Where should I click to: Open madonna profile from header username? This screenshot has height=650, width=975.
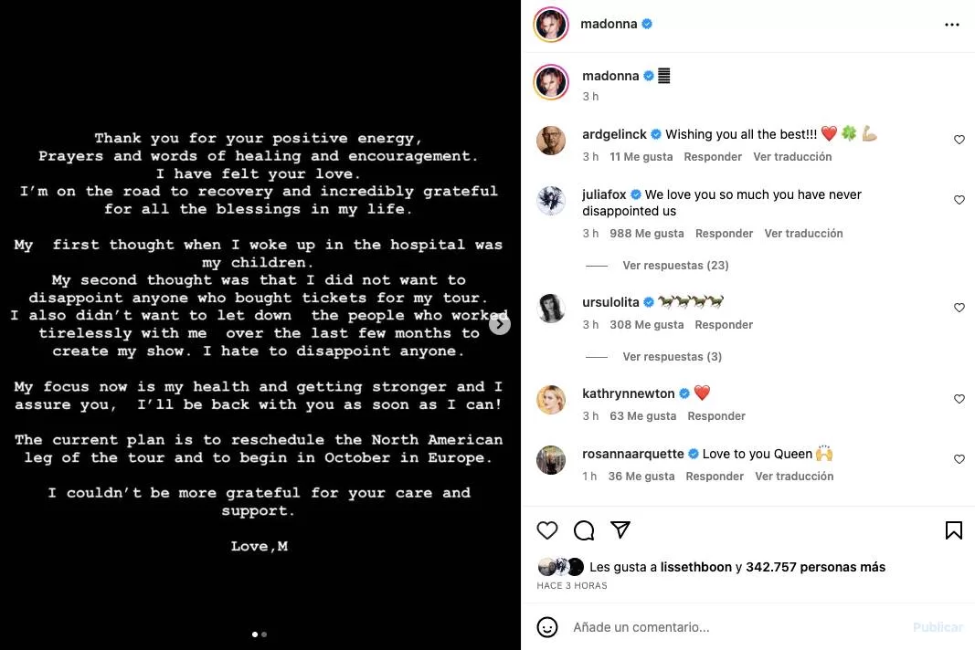[609, 25]
